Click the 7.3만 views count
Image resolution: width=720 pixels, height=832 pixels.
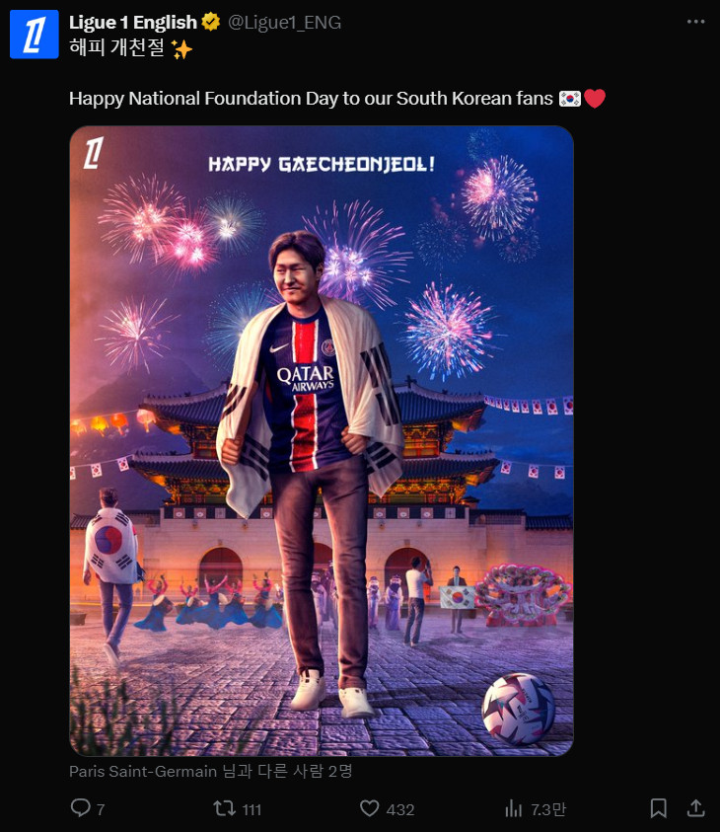548,809
